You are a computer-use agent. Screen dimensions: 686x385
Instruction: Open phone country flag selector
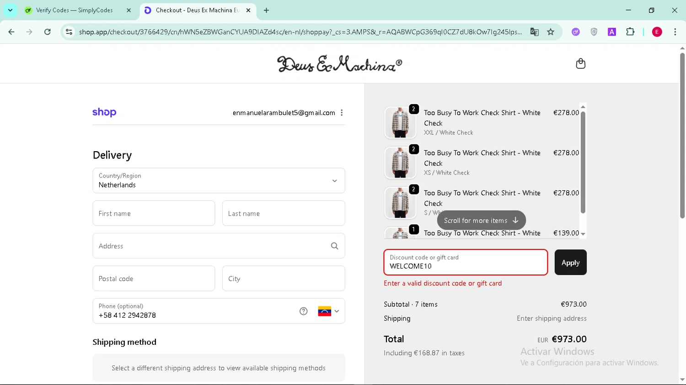point(328,311)
